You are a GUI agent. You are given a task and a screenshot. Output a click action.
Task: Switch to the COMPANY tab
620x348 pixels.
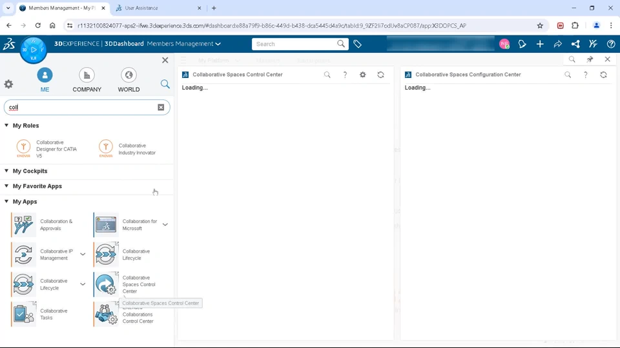click(x=87, y=81)
